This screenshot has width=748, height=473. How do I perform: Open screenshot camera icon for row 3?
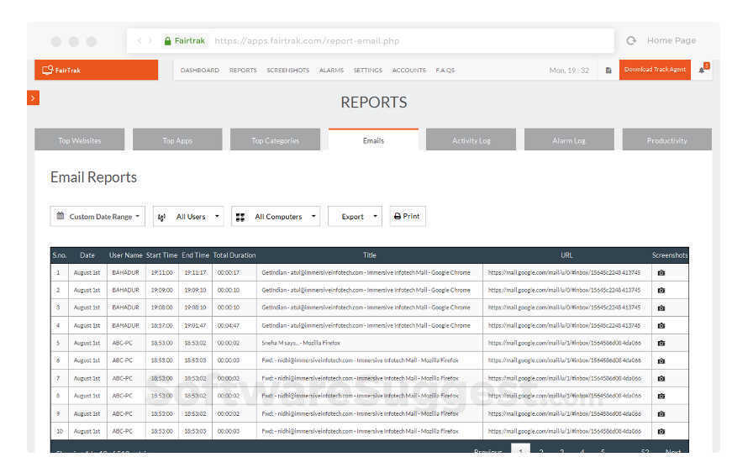[661, 308]
